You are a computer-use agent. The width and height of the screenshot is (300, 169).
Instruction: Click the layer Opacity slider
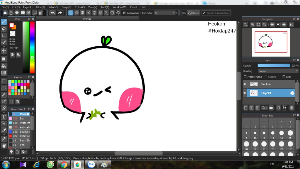(274, 65)
